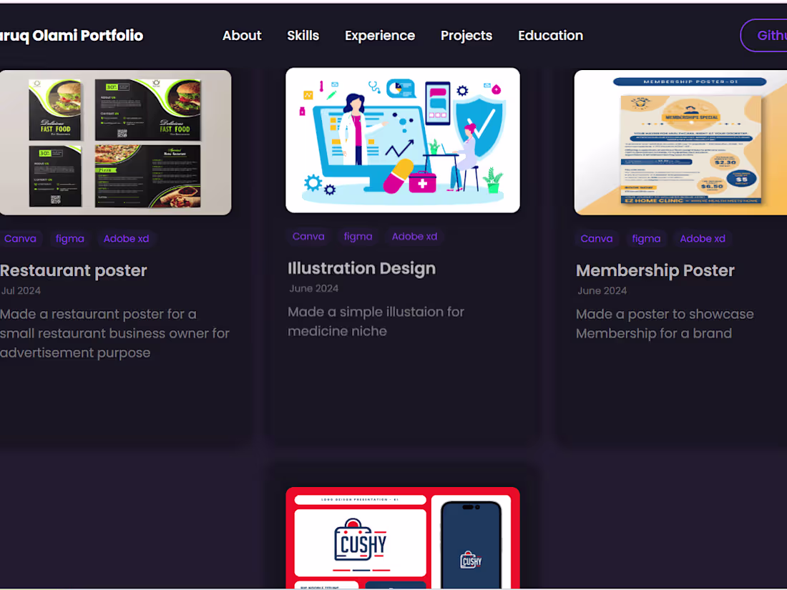View the Cushy logo design thumbnail
787x590 pixels.
(x=403, y=538)
